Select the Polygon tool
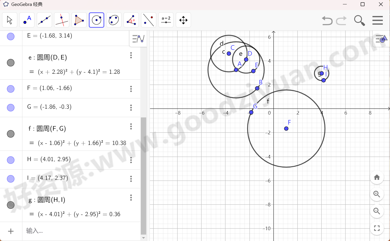This screenshot has width=390, height=241. coord(79,20)
